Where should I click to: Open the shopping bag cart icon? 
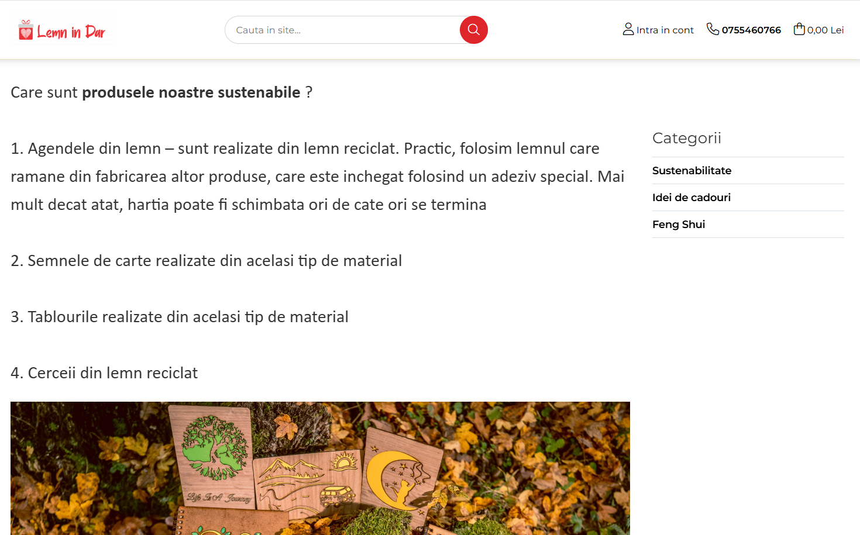coord(799,29)
